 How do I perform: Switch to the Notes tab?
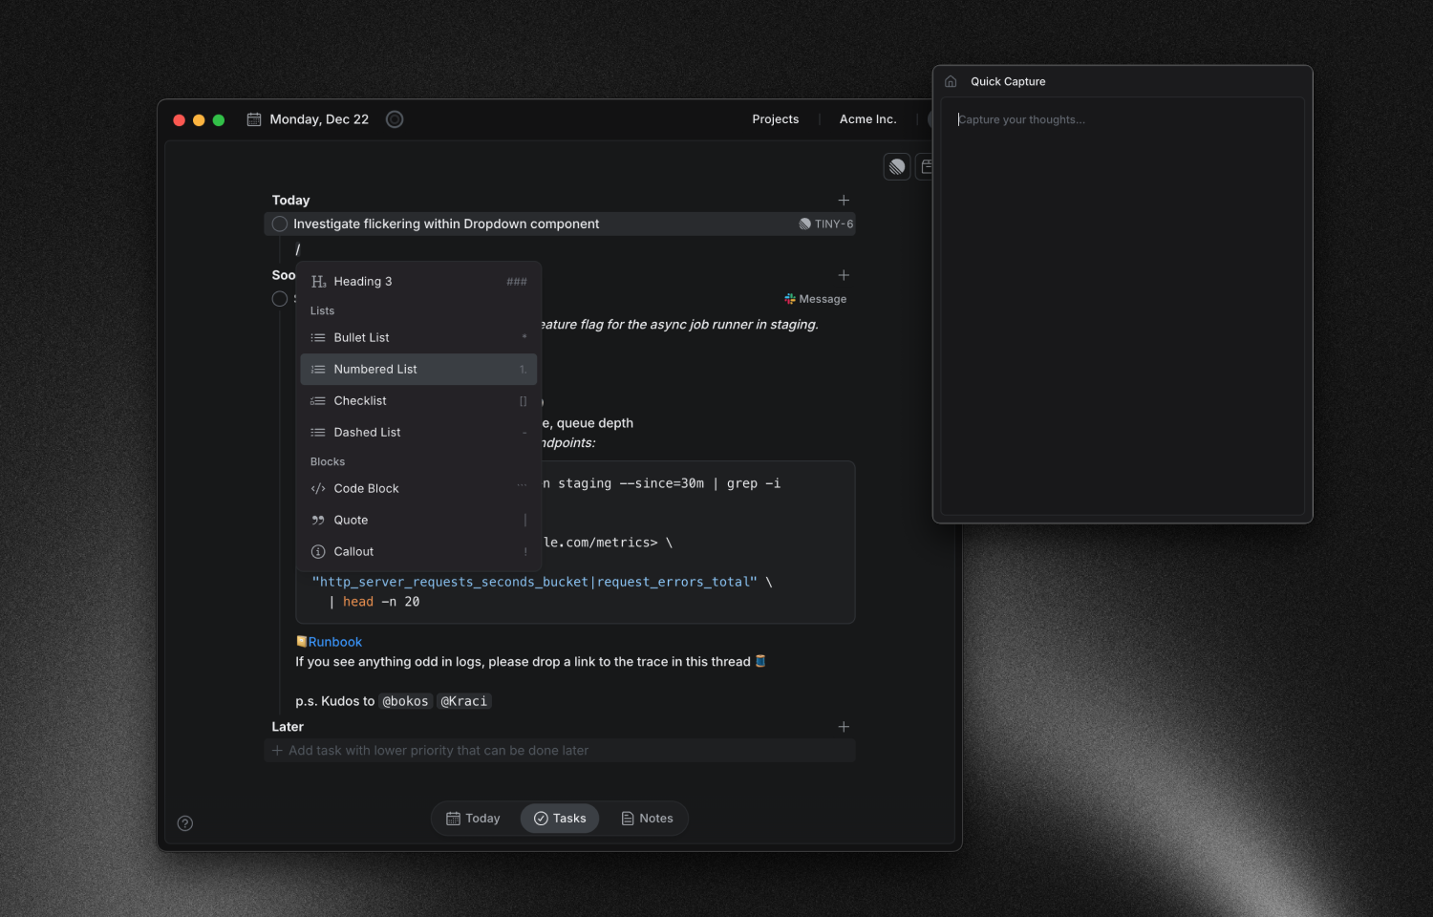[648, 819]
